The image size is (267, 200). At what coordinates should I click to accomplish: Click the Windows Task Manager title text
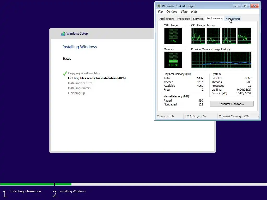pyautogui.click(x=178, y=6)
